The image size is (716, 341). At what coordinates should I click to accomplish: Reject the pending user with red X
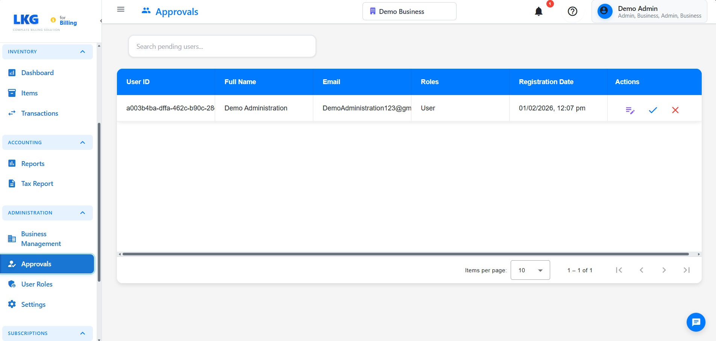click(x=675, y=110)
